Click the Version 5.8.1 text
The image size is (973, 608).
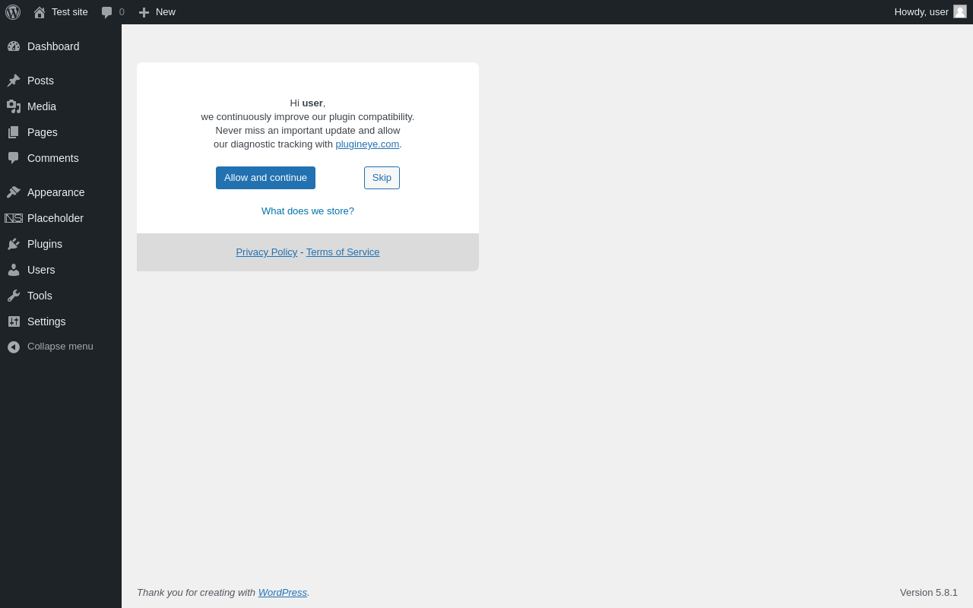(929, 593)
